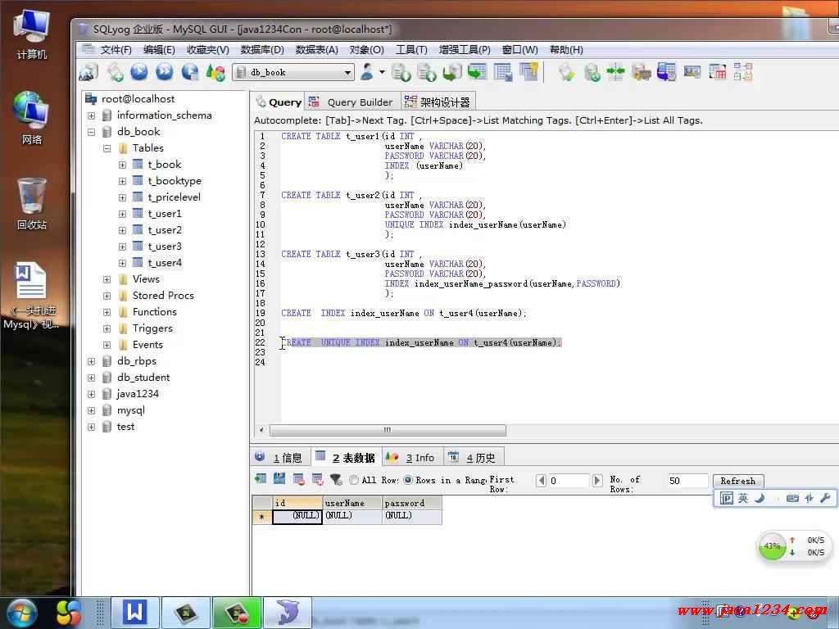
Task: Collapse the db_book database node
Action: tap(92, 132)
